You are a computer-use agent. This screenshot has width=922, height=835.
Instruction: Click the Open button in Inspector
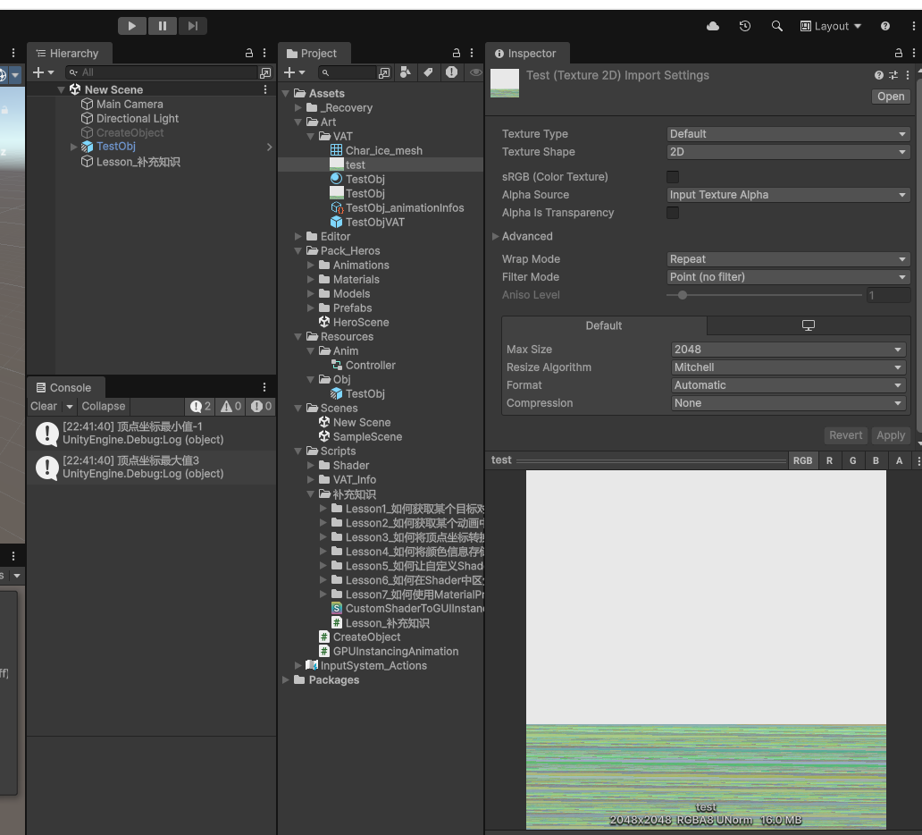pyautogui.click(x=890, y=97)
